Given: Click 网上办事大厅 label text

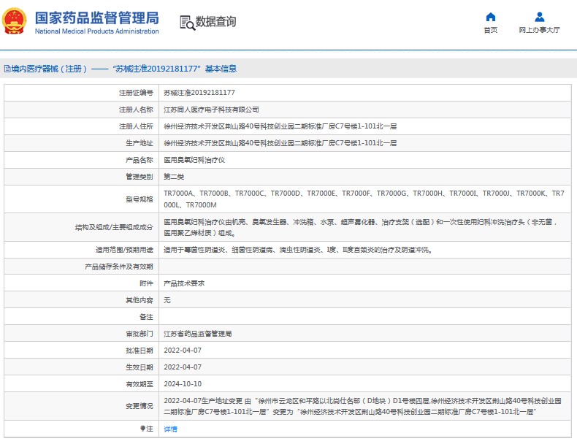Looking at the screenshot, I should coord(540,30).
